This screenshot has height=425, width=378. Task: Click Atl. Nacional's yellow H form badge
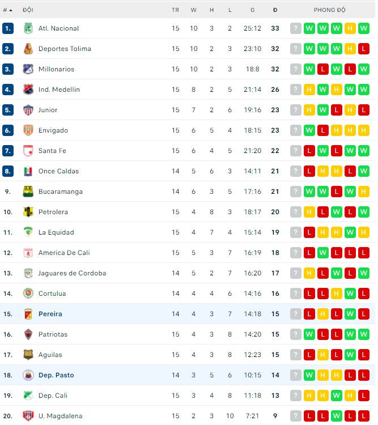pos(350,28)
